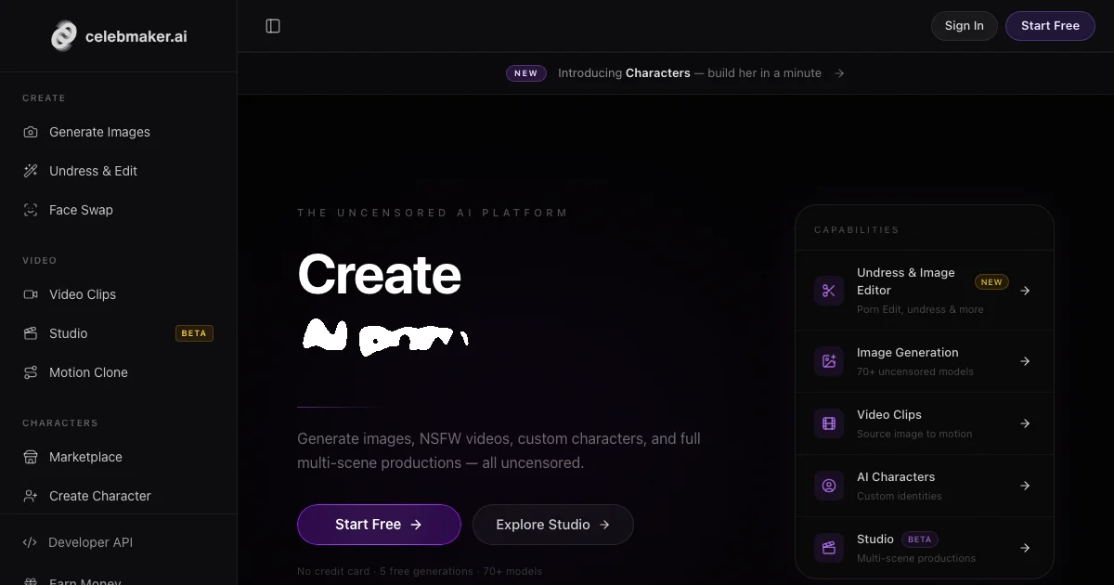Click the CHARACTERS section heading in the sidebar
Screen dimensions: 1114x585
pos(60,422)
